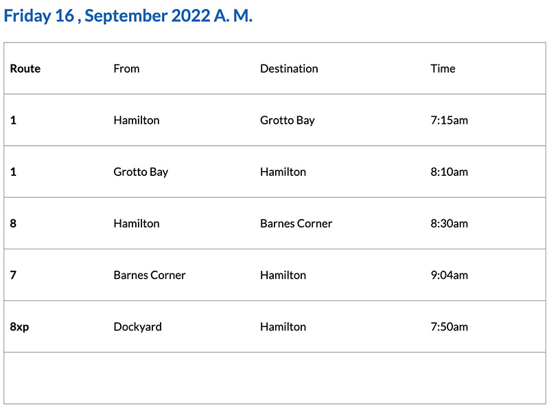Screen dimensions: 549x406
Task: Click the Friday 16, September 2022 heading
Action: coord(128,16)
